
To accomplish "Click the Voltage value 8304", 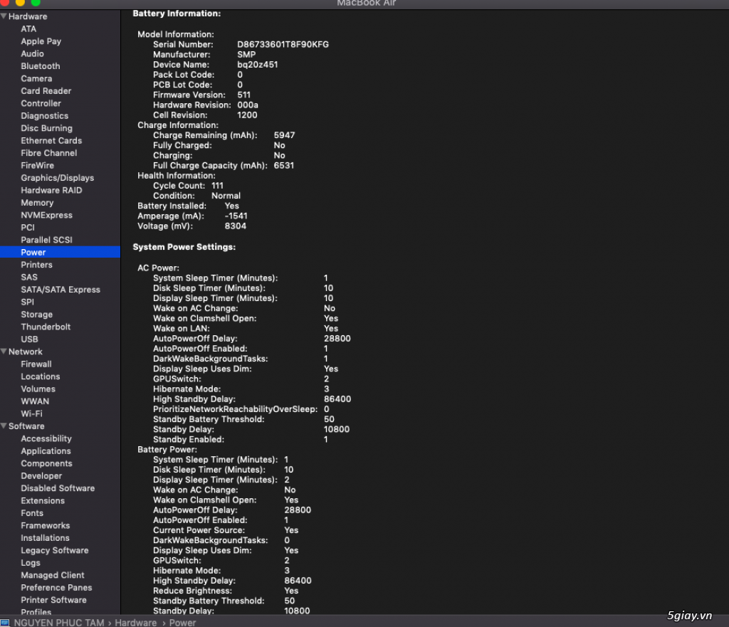I will pos(235,226).
